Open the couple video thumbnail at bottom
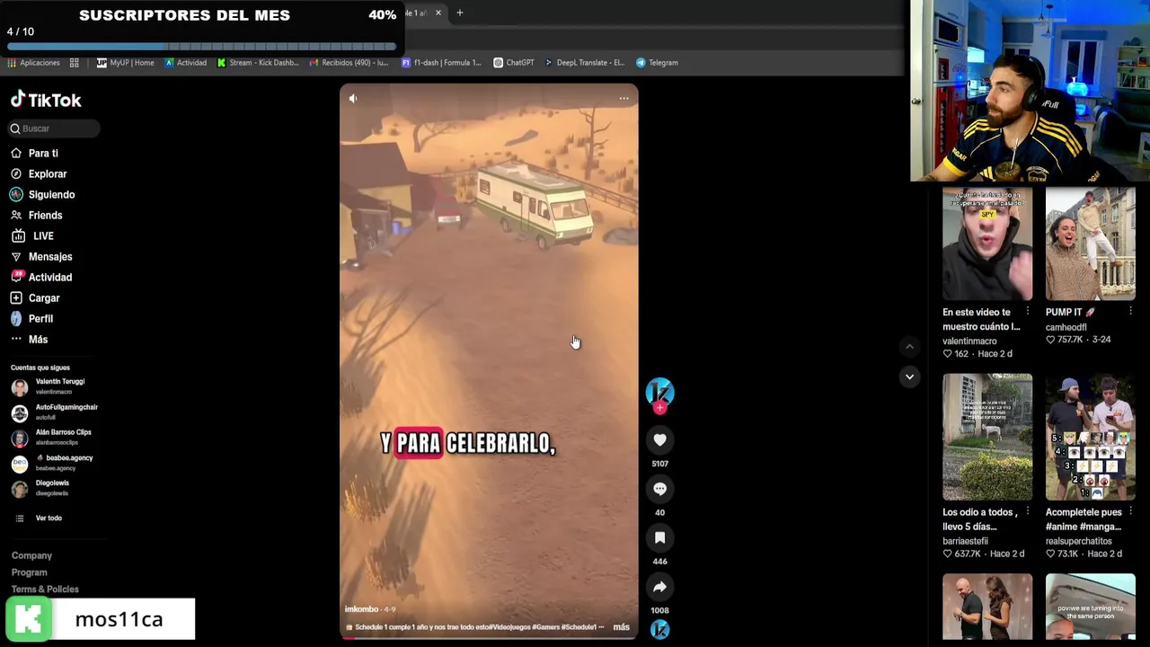Screen dimensions: 1150x647 987,607
